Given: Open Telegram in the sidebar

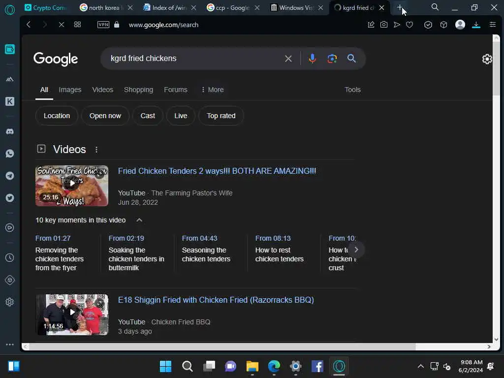Looking at the screenshot, I should [x=10, y=176].
